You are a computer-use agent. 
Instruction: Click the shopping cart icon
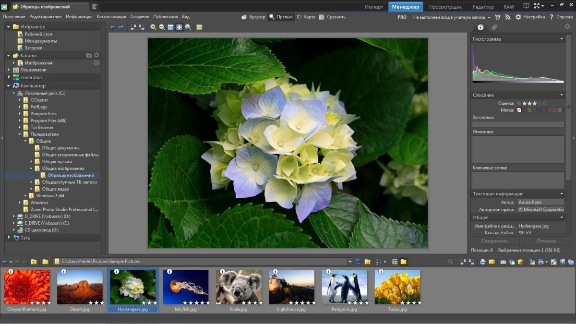[x=497, y=17]
